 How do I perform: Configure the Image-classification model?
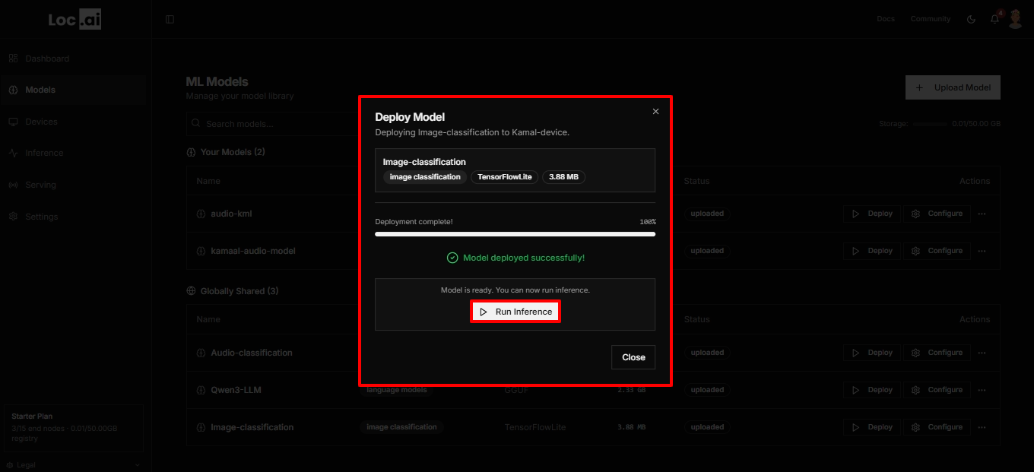pos(937,427)
